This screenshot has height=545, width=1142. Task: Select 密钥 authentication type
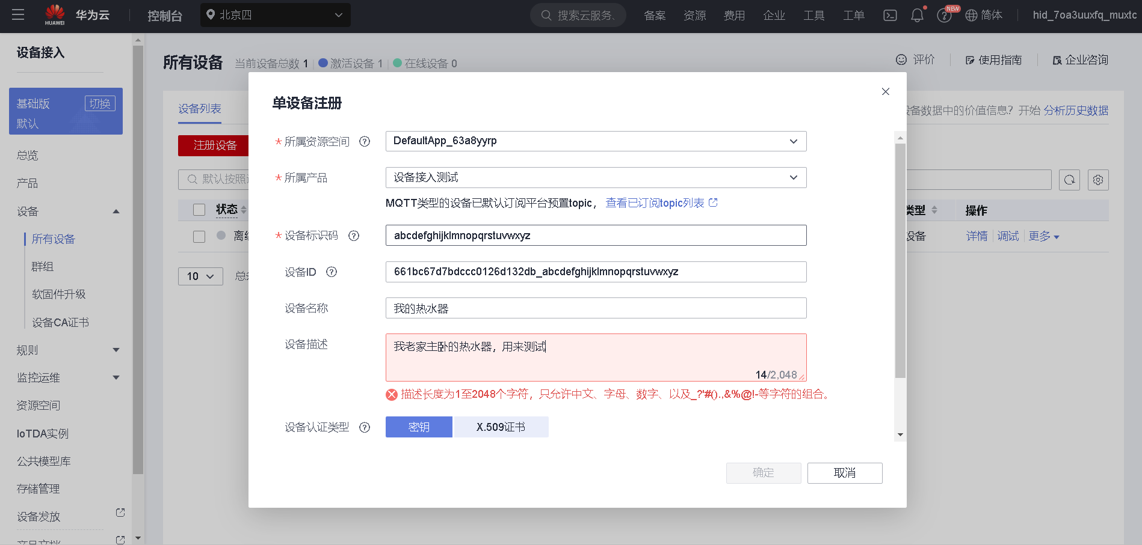419,427
